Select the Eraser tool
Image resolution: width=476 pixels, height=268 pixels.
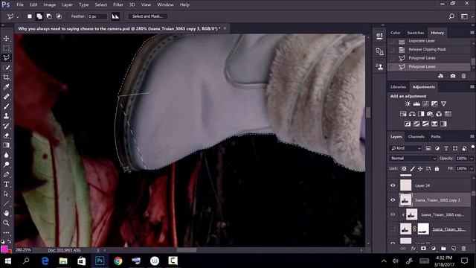pyautogui.click(x=6, y=135)
